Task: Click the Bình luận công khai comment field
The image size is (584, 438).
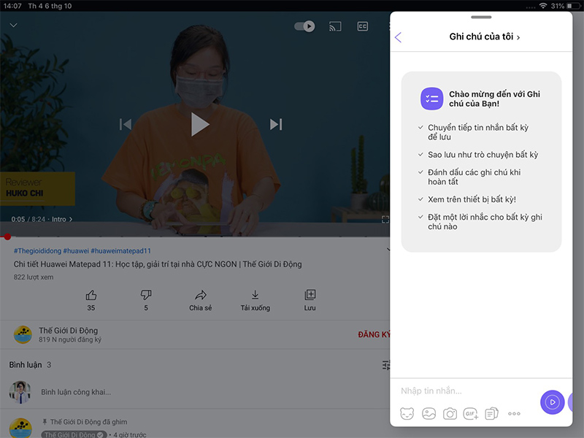Action: click(76, 392)
